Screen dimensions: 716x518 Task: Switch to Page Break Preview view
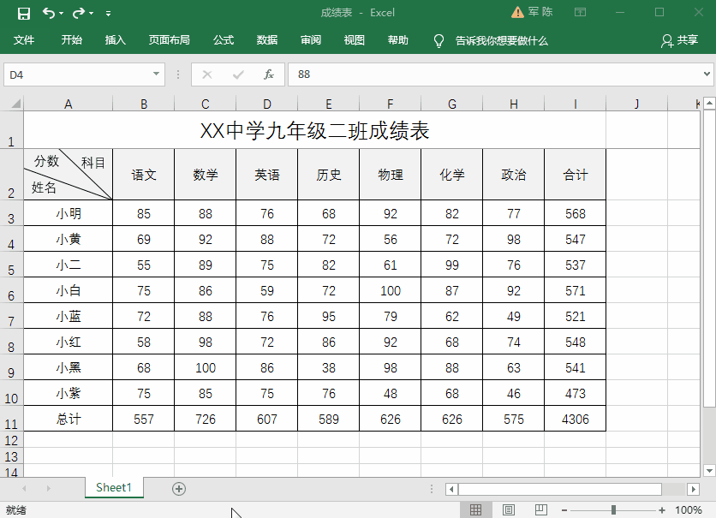(x=540, y=510)
